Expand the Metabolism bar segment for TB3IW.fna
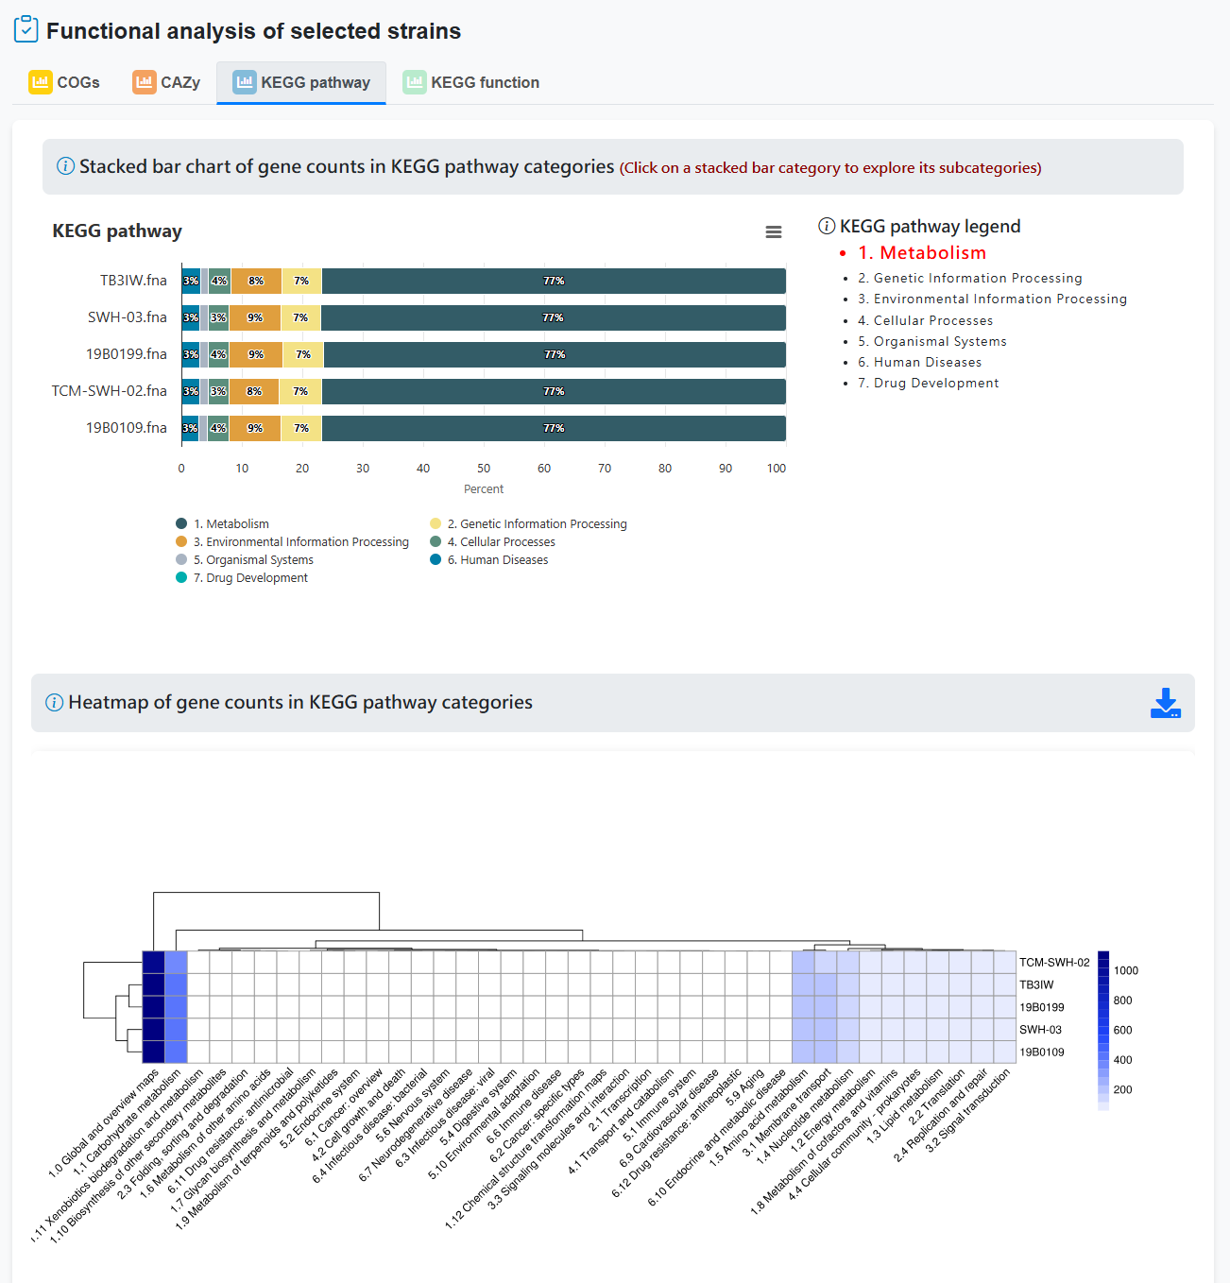Viewport: 1230px width, 1283px height. tap(554, 282)
